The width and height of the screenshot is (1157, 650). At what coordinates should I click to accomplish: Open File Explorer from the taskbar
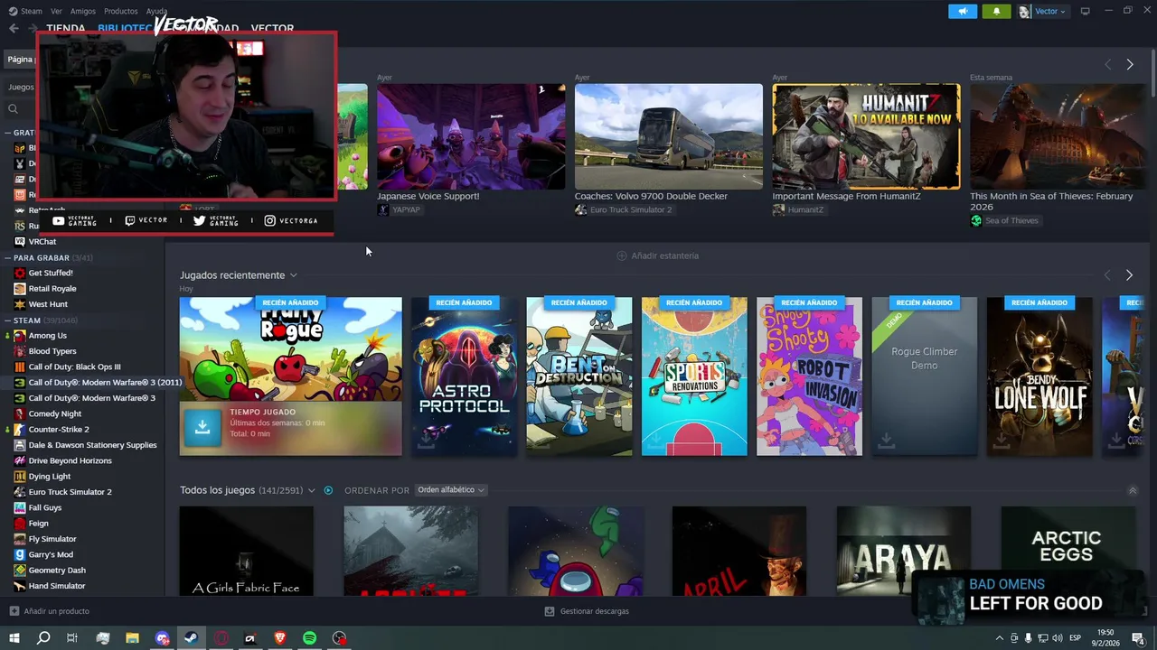(132, 638)
